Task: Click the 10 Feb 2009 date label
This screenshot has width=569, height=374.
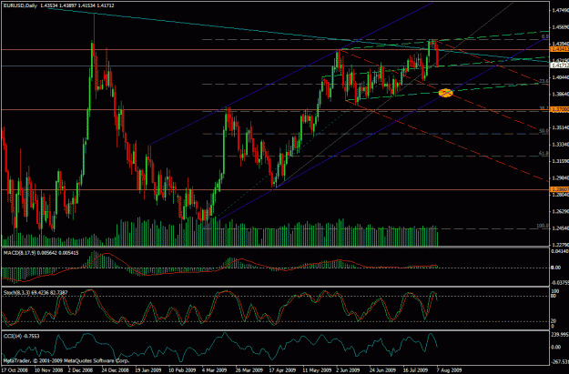Action: click(x=182, y=370)
